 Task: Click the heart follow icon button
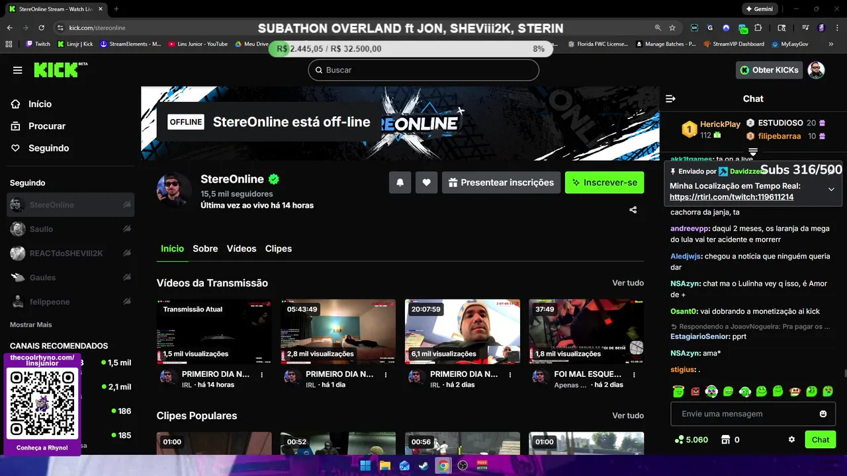[427, 182]
